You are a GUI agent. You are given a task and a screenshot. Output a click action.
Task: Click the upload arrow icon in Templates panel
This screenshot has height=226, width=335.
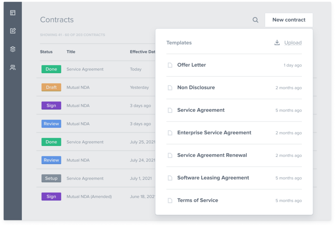coord(277,43)
